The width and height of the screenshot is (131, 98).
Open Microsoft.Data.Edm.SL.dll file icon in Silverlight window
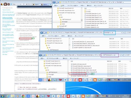coord(85,14)
